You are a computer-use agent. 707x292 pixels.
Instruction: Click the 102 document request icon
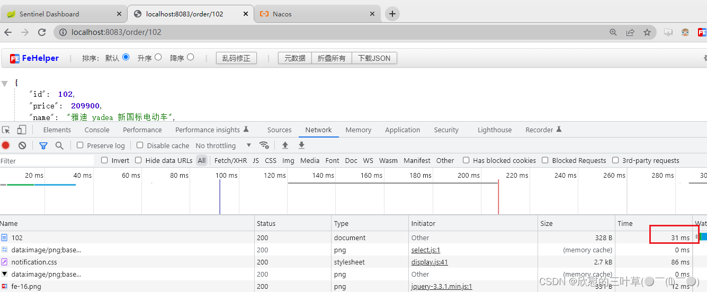[x=5, y=238]
